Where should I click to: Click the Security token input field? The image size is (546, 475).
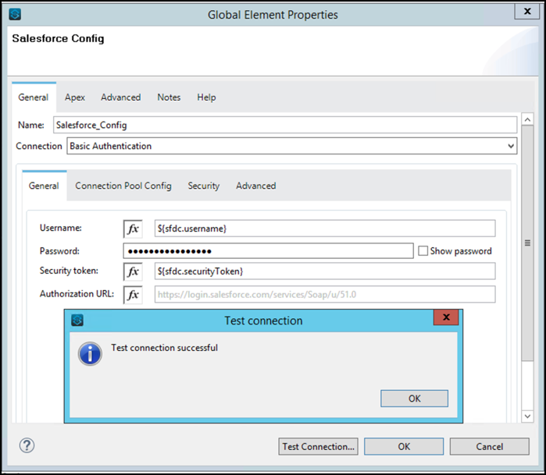coord(325,271)
